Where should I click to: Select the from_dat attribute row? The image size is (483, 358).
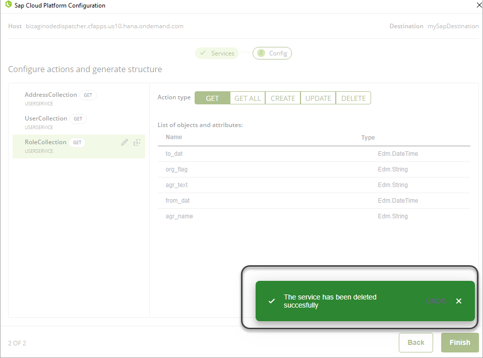(314, 201)
